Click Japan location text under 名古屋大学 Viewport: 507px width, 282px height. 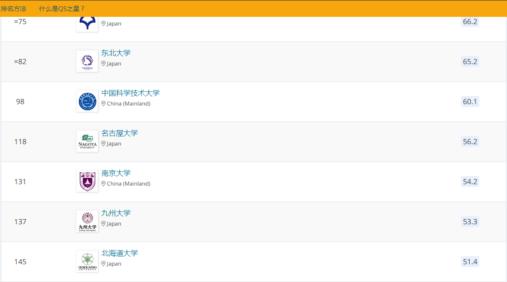click(114, 144)
